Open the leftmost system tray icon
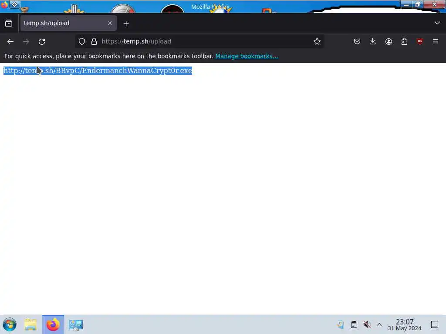 coord(341,324)
